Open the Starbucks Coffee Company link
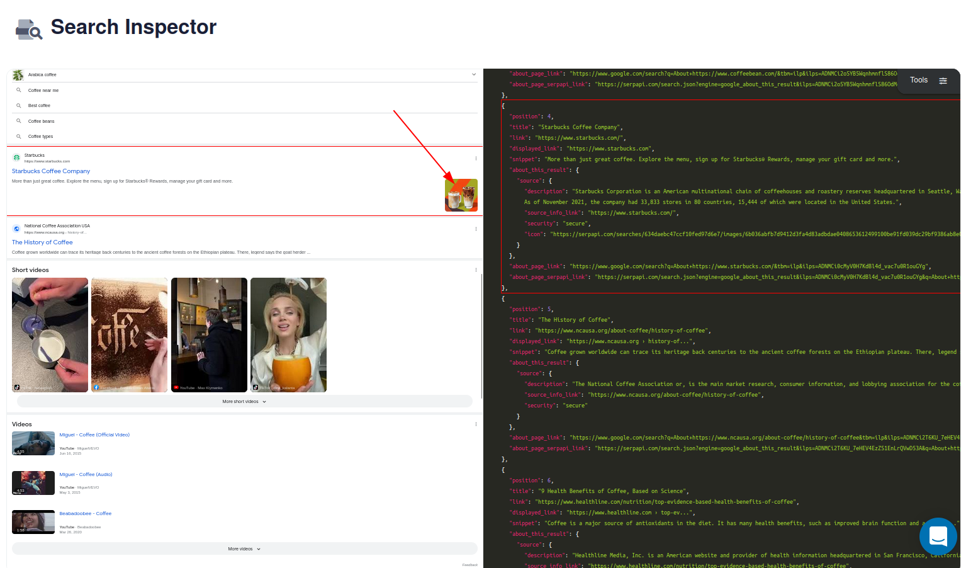 point(50,171)
